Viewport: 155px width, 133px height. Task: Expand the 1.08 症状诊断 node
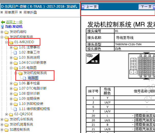pos(11,94)
